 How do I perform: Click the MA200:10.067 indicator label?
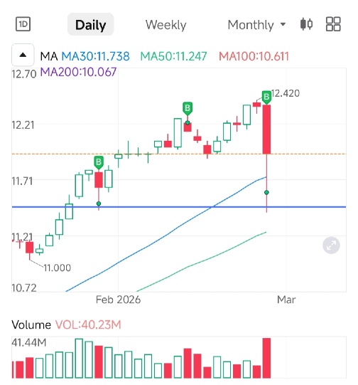coord(78,72)
